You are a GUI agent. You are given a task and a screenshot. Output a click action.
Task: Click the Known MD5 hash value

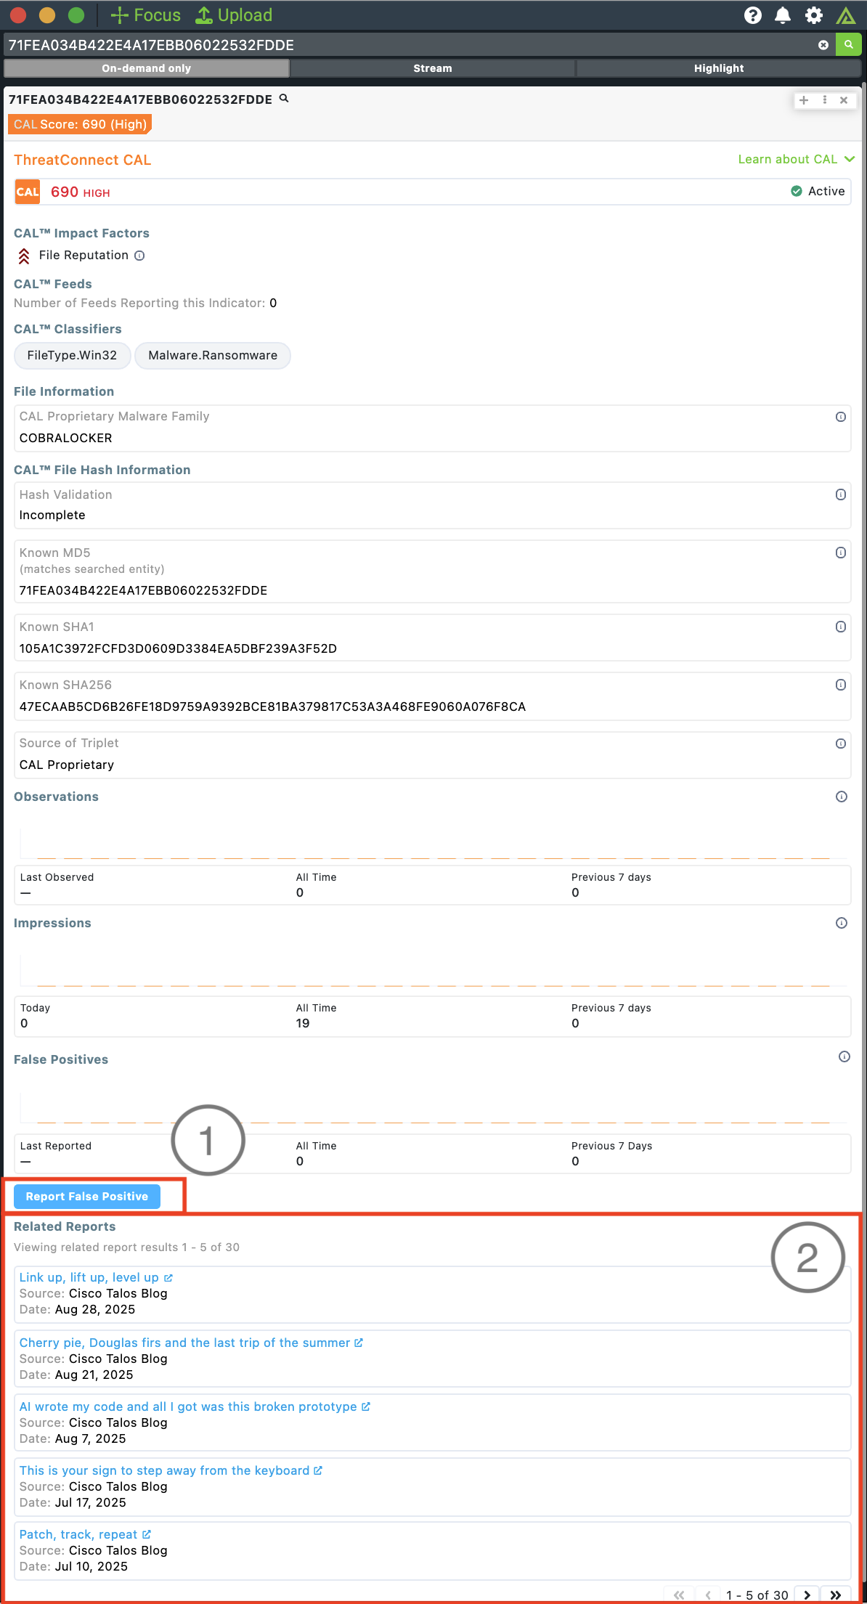143,590
